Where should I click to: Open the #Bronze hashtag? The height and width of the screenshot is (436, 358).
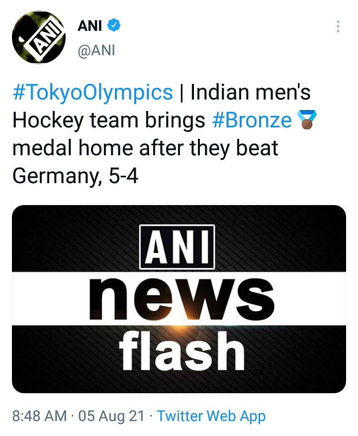252,120
